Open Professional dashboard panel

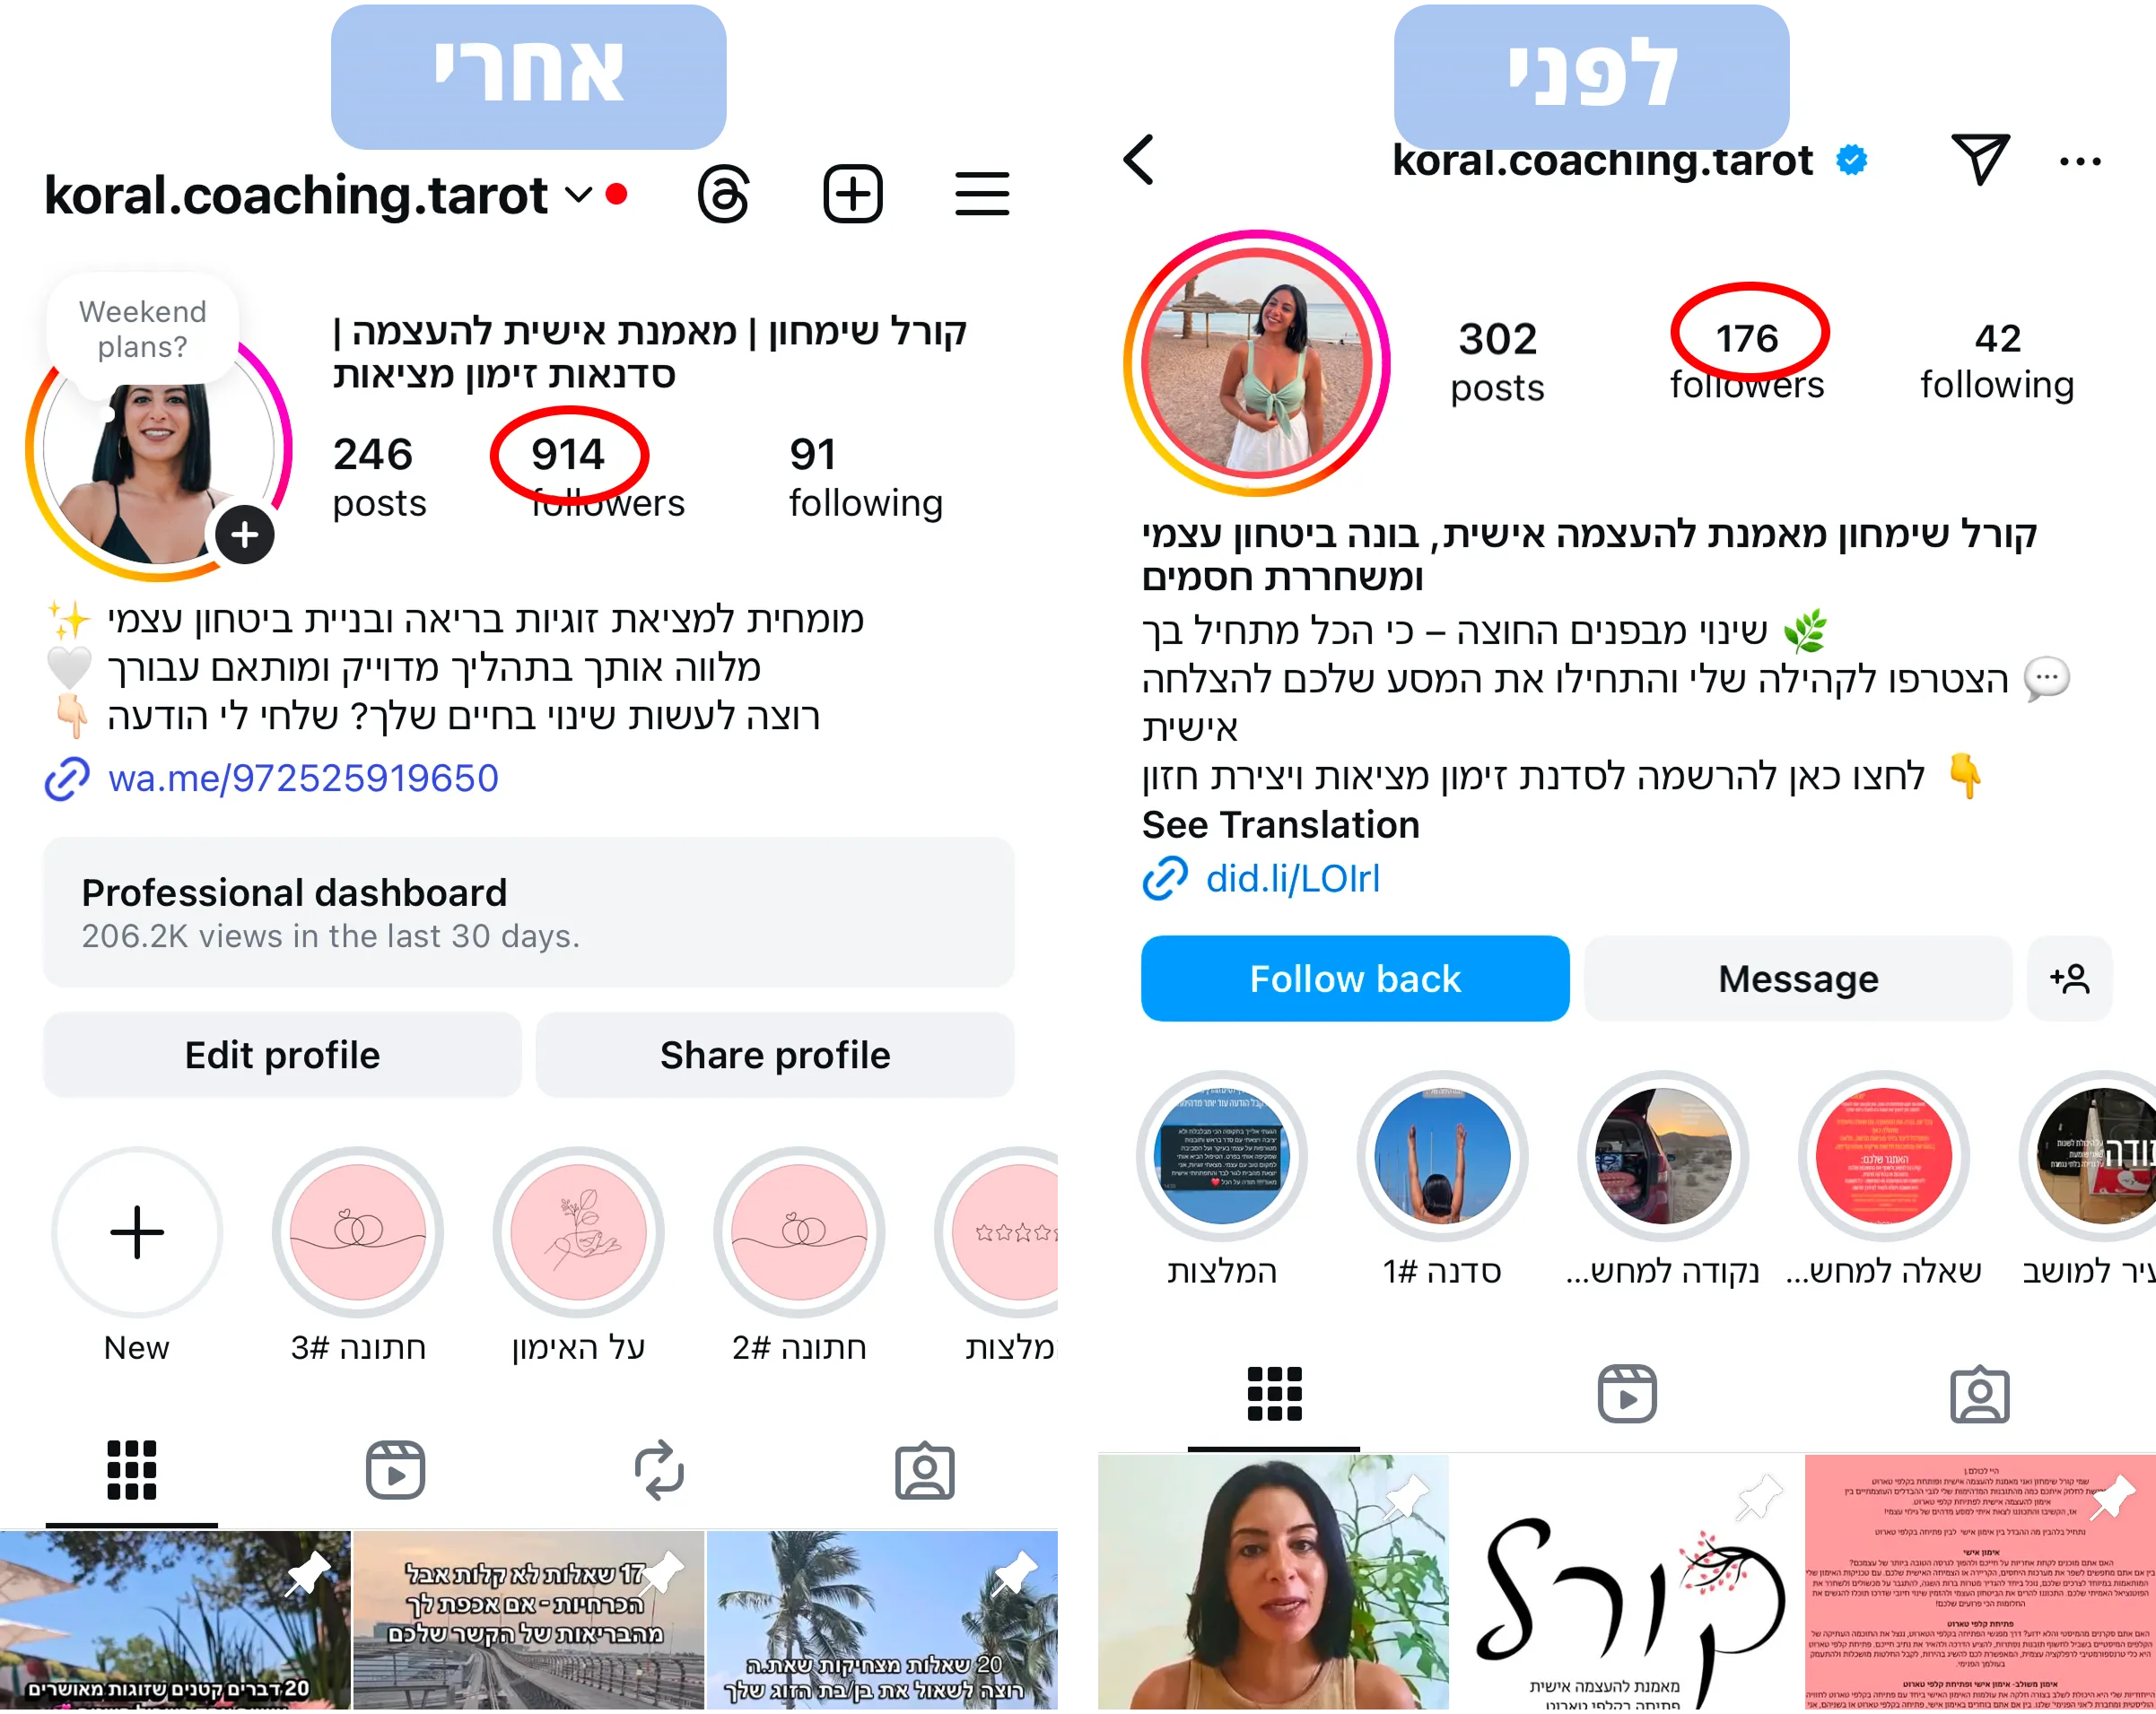(528, 911)
